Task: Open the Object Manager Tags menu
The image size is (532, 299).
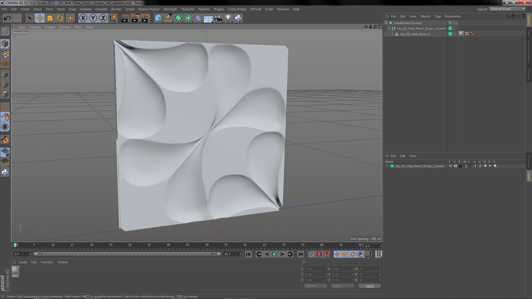Action: point(438,16)
